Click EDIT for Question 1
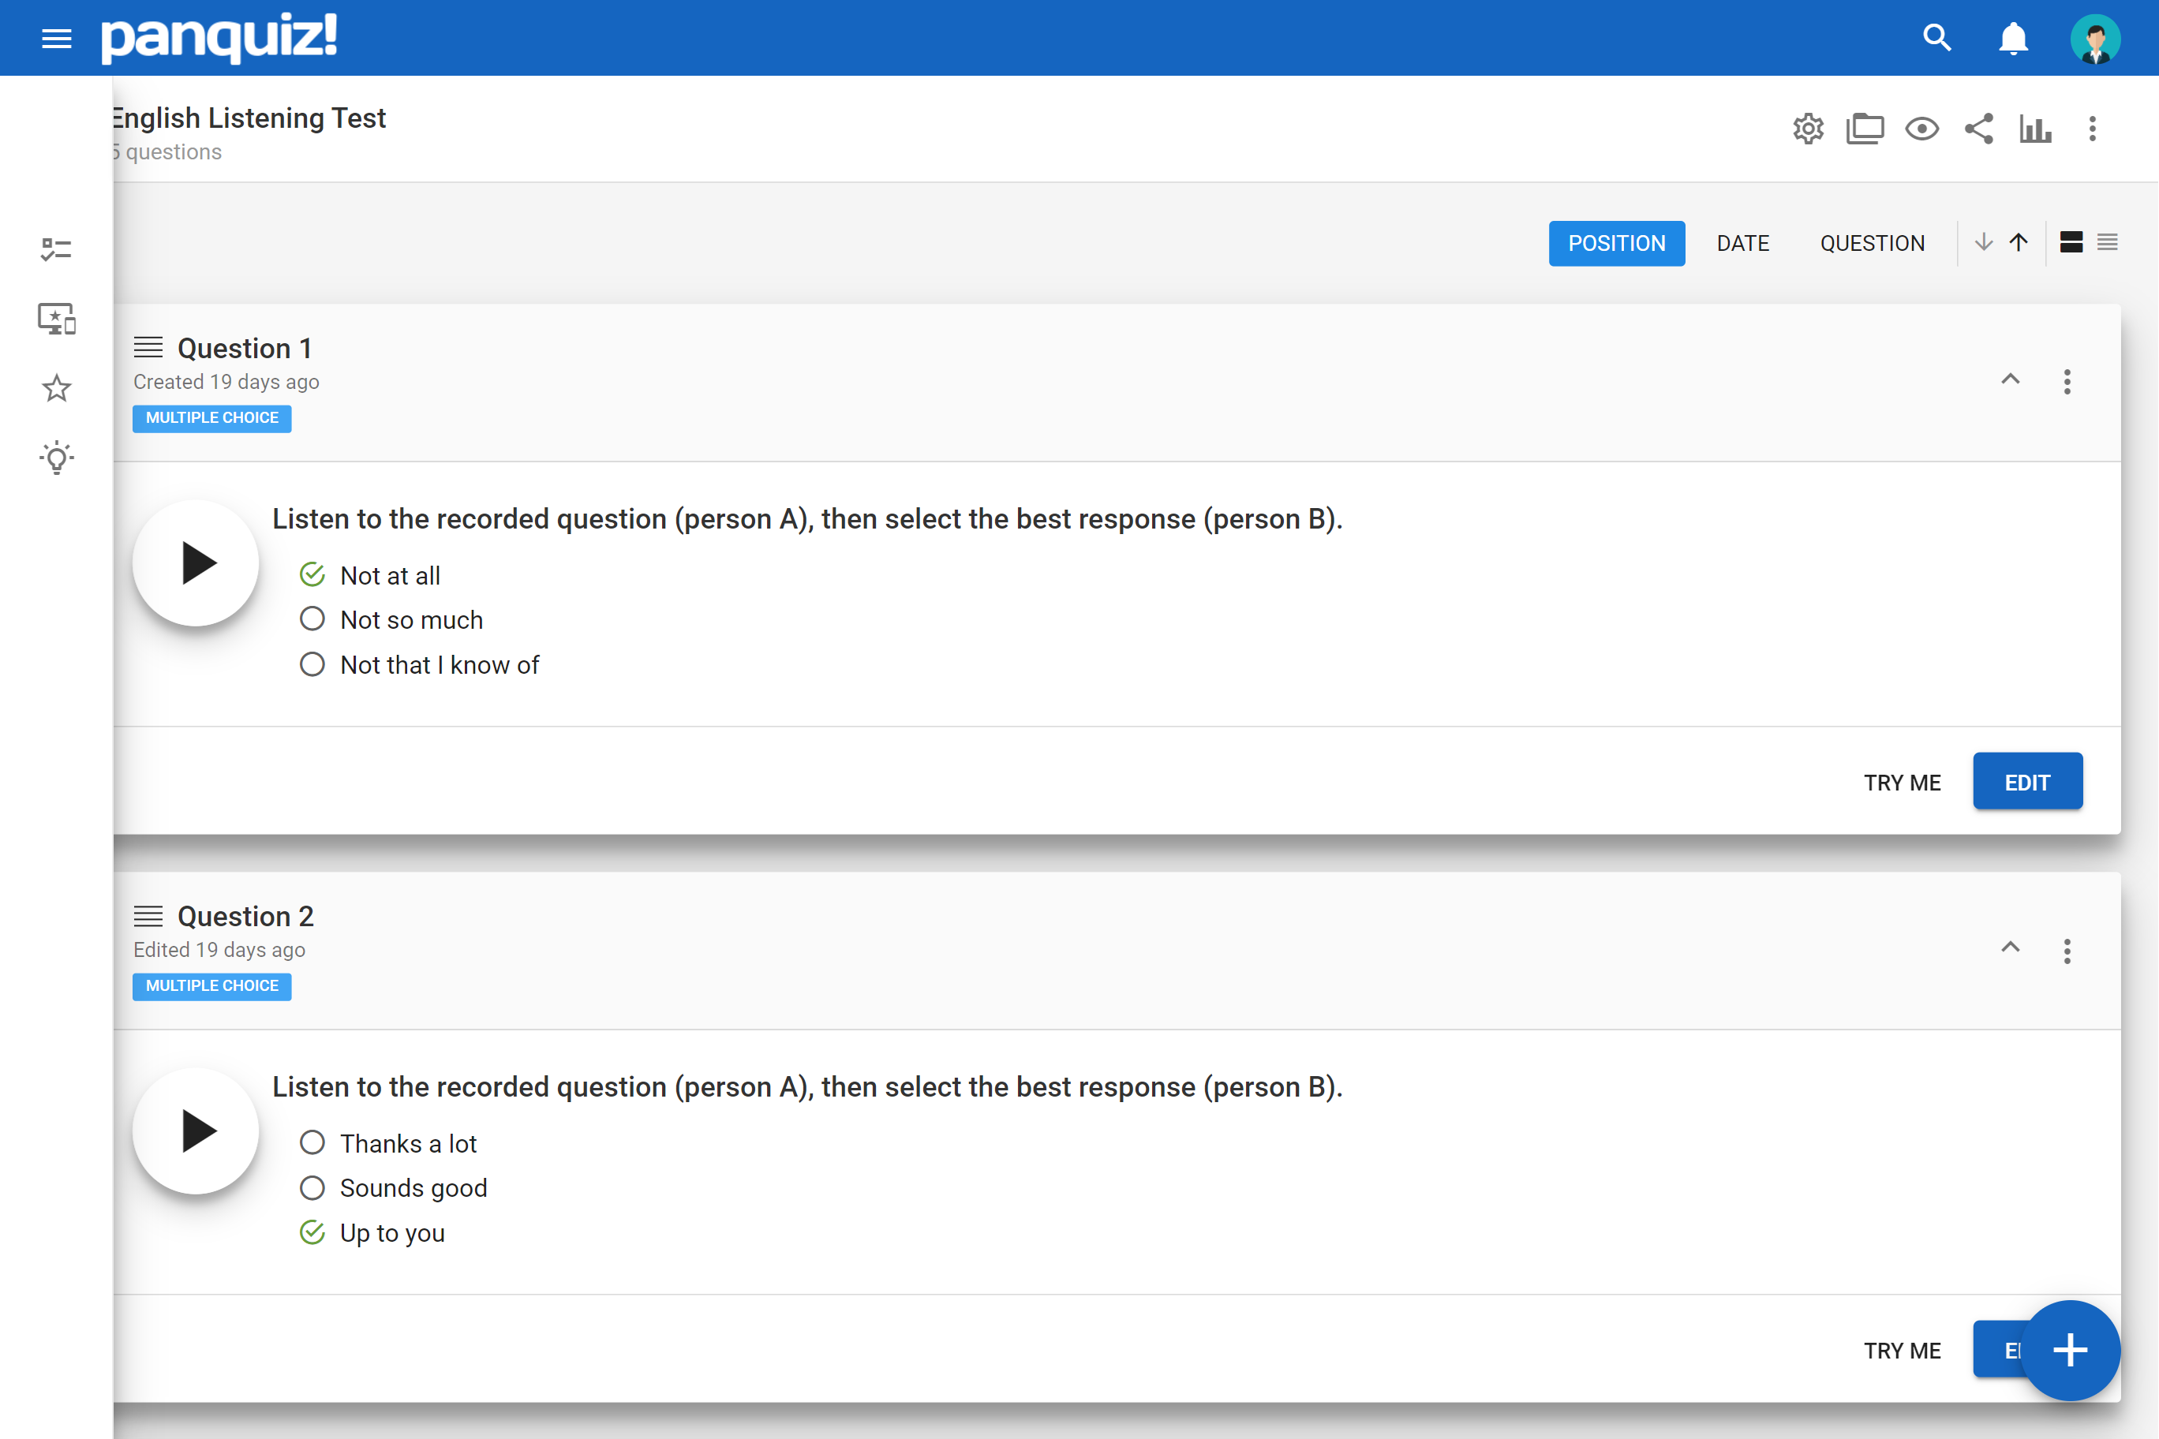 [x=2026, y=782]
